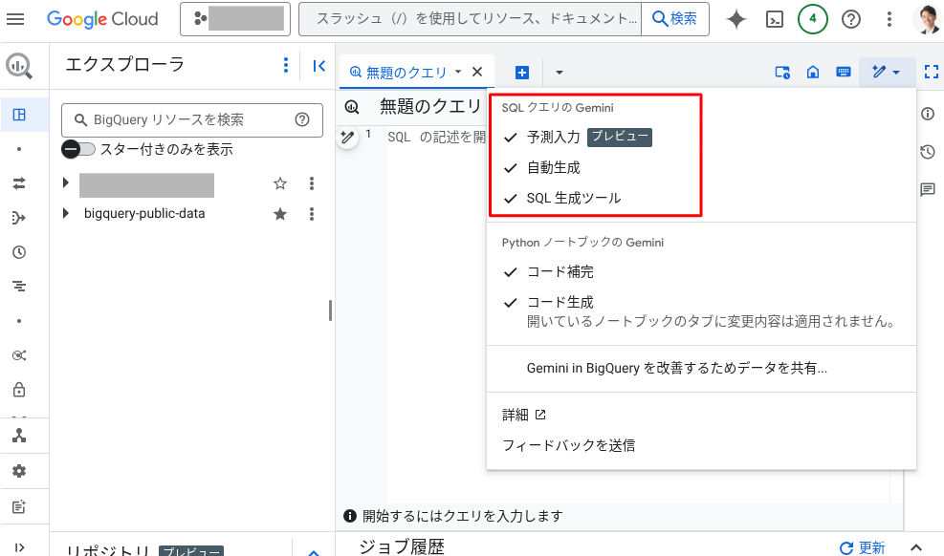944x556 pixels.
Task: Click the SQL generation pen icon in editor gutter
Action: pyautogui.click(x=348, y=138)
